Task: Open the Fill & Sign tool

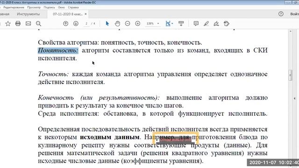Action: 216,23
